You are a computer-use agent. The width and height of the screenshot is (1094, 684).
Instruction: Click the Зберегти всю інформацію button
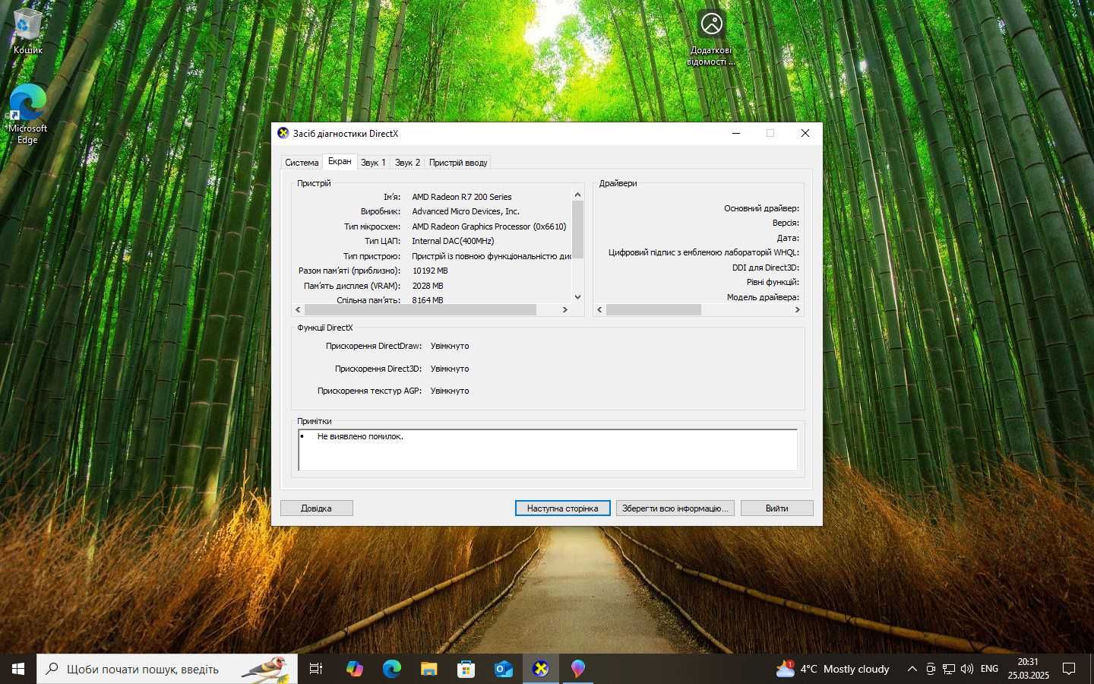[x=675, y=508]
